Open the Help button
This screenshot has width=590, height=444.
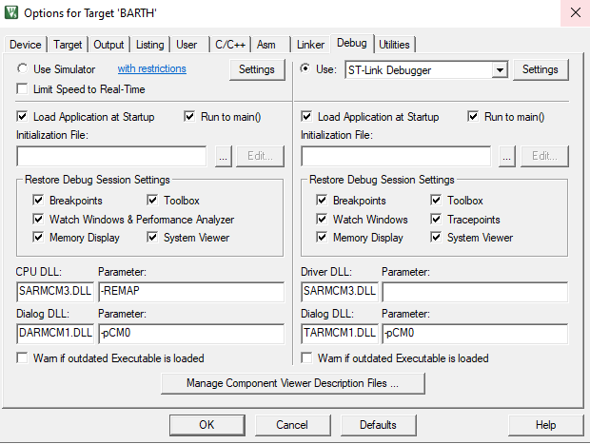pyautogui.click(x=545, y=425)
